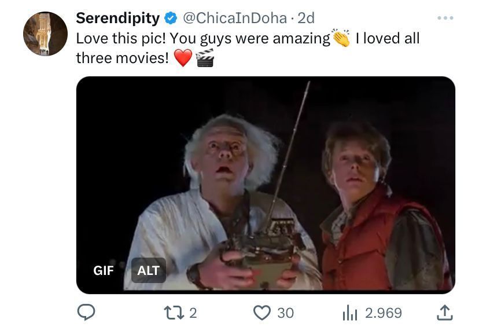This screenshot has width=479, height=334.
Task: Open the Back to the Future GIF
Action: (x=266, y=185)
